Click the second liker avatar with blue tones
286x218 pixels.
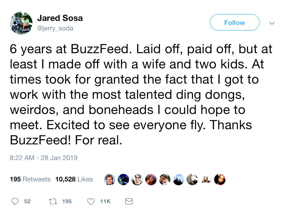[123, 179]
